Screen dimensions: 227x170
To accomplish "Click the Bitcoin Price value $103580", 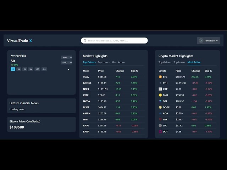I will pyautogui.click(x=17, y=127).
